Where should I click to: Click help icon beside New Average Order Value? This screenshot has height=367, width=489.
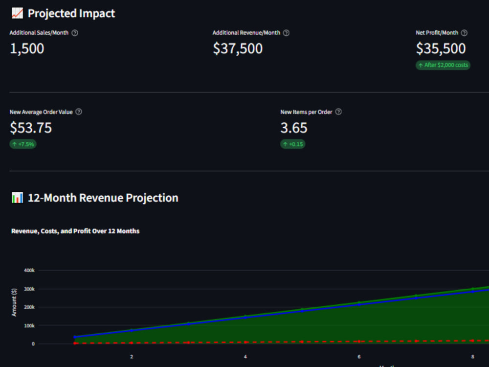[x=79, y=112]
